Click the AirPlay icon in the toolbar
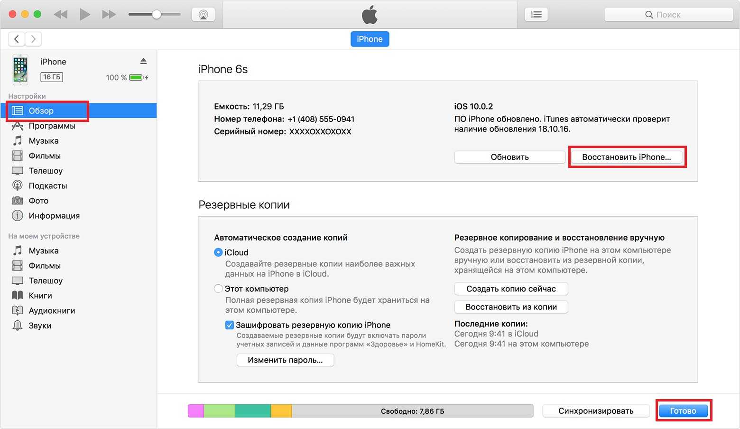The width and height of the screenshot is (740, 429). pos(203,14)
